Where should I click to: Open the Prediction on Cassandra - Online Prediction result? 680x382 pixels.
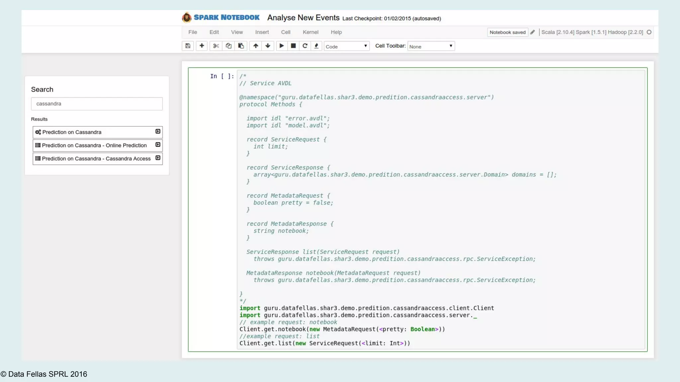coord(94,145)
